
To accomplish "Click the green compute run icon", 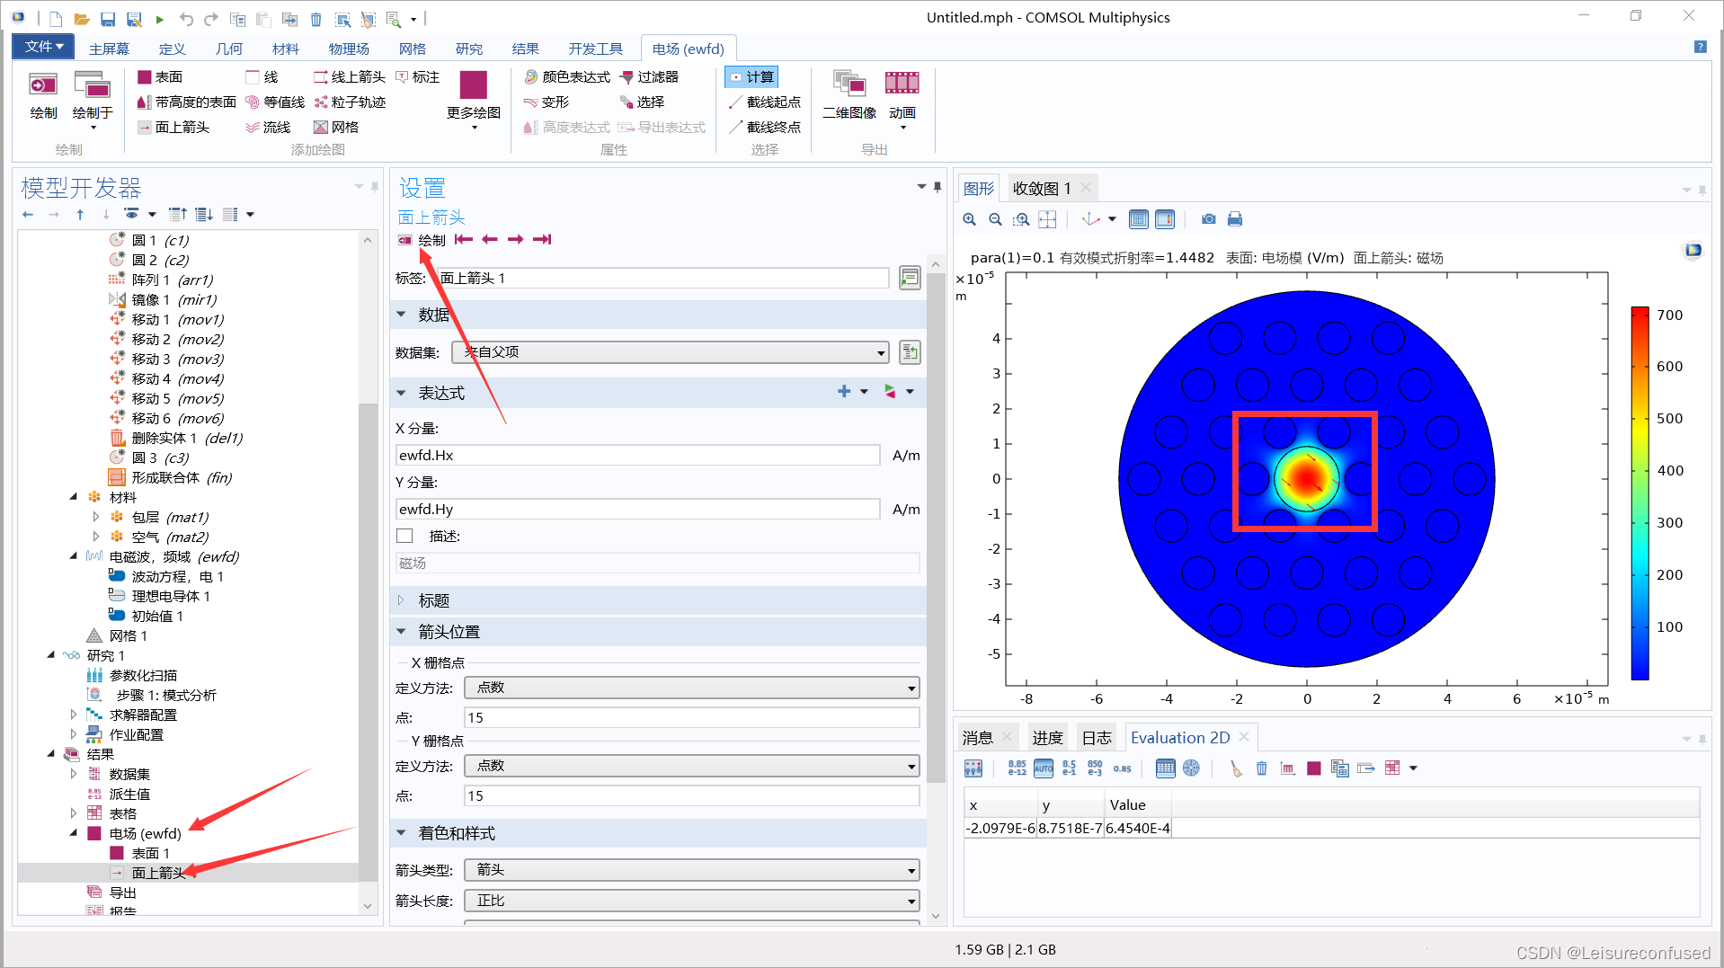I will [160, 19].
